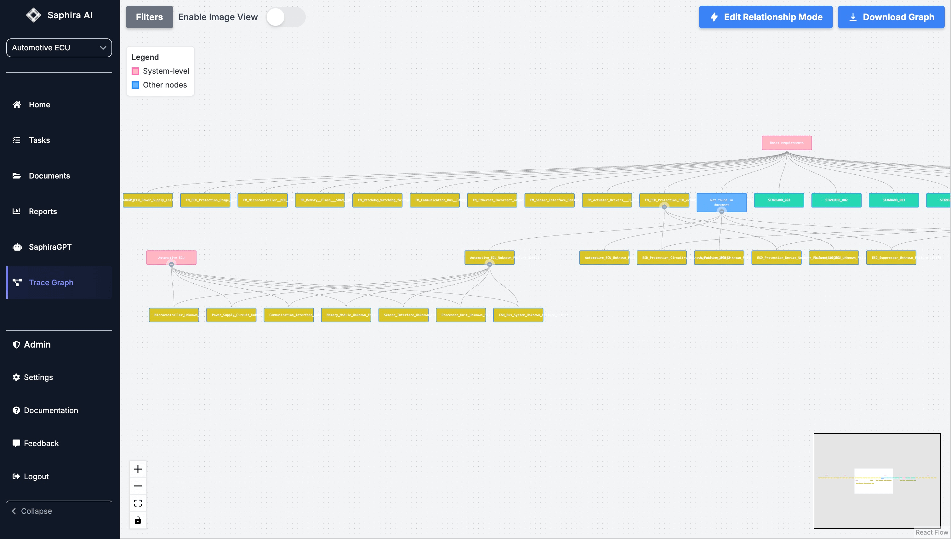Expand children under the Not found node
This screenshot has height=539, width=951.
point(721,212)
